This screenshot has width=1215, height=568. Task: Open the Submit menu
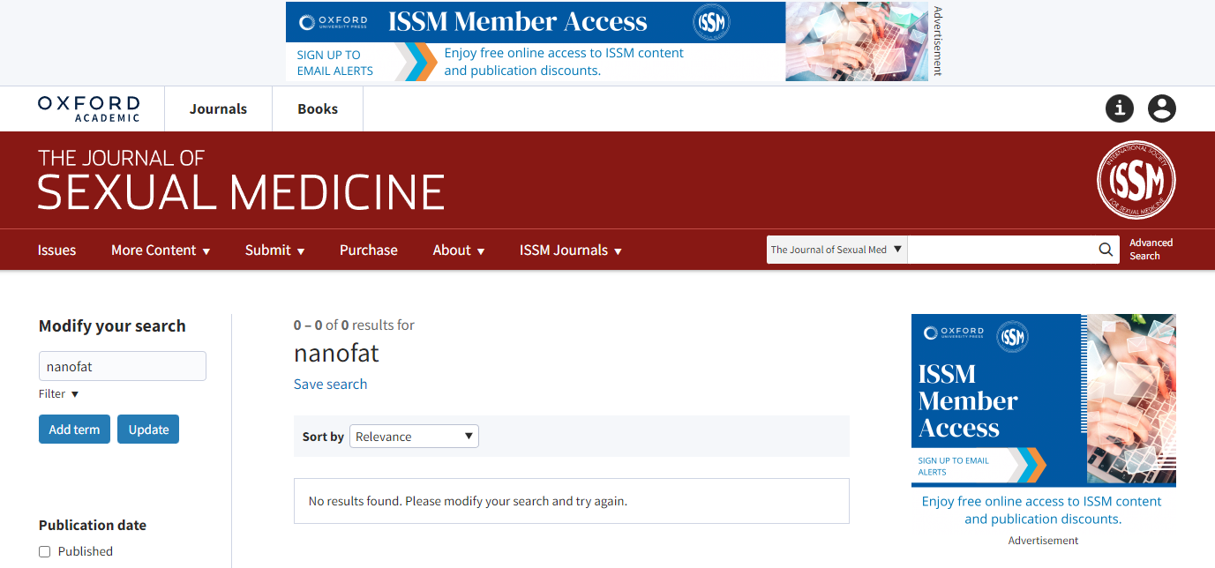click(x=274, y=250)
